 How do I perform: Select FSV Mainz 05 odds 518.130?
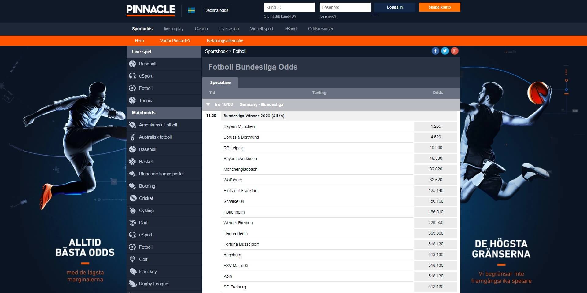click(x=436, y=265)
